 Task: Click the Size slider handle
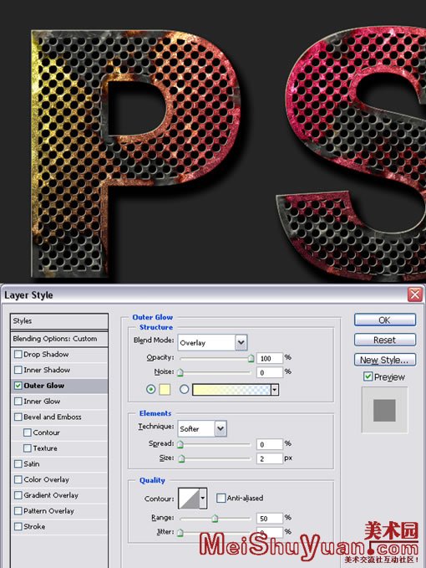coord(181,458)
